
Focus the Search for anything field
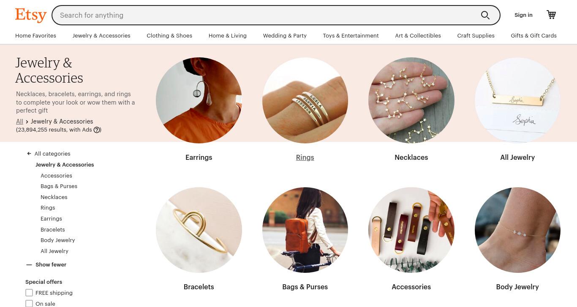coord(266,15)
